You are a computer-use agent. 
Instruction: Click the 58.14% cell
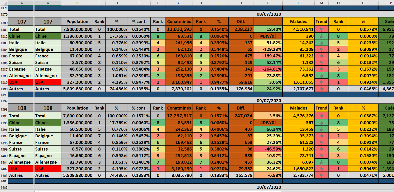point(268,62)
